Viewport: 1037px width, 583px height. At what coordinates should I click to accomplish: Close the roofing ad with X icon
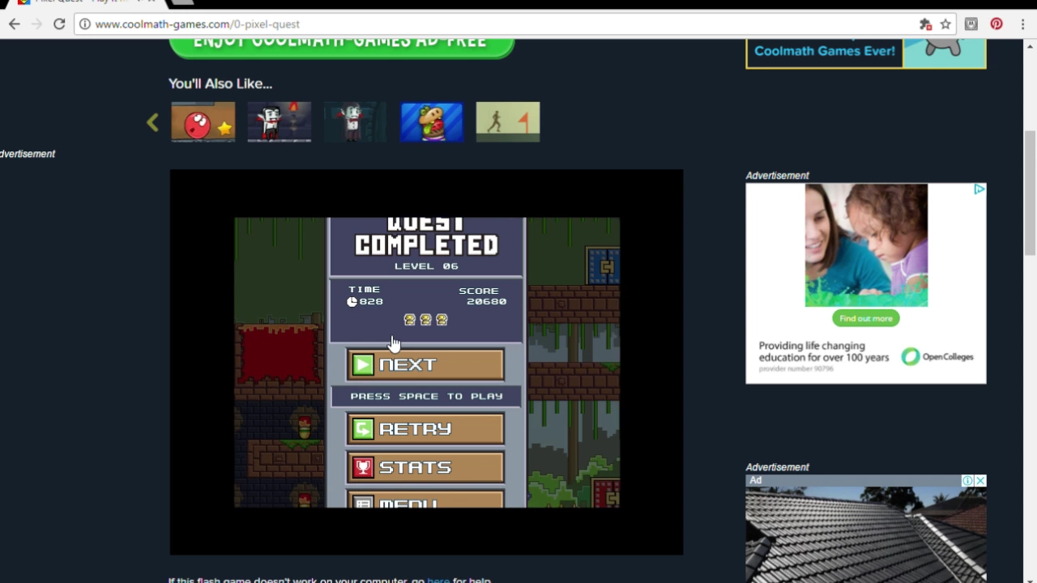click(980, 481)
